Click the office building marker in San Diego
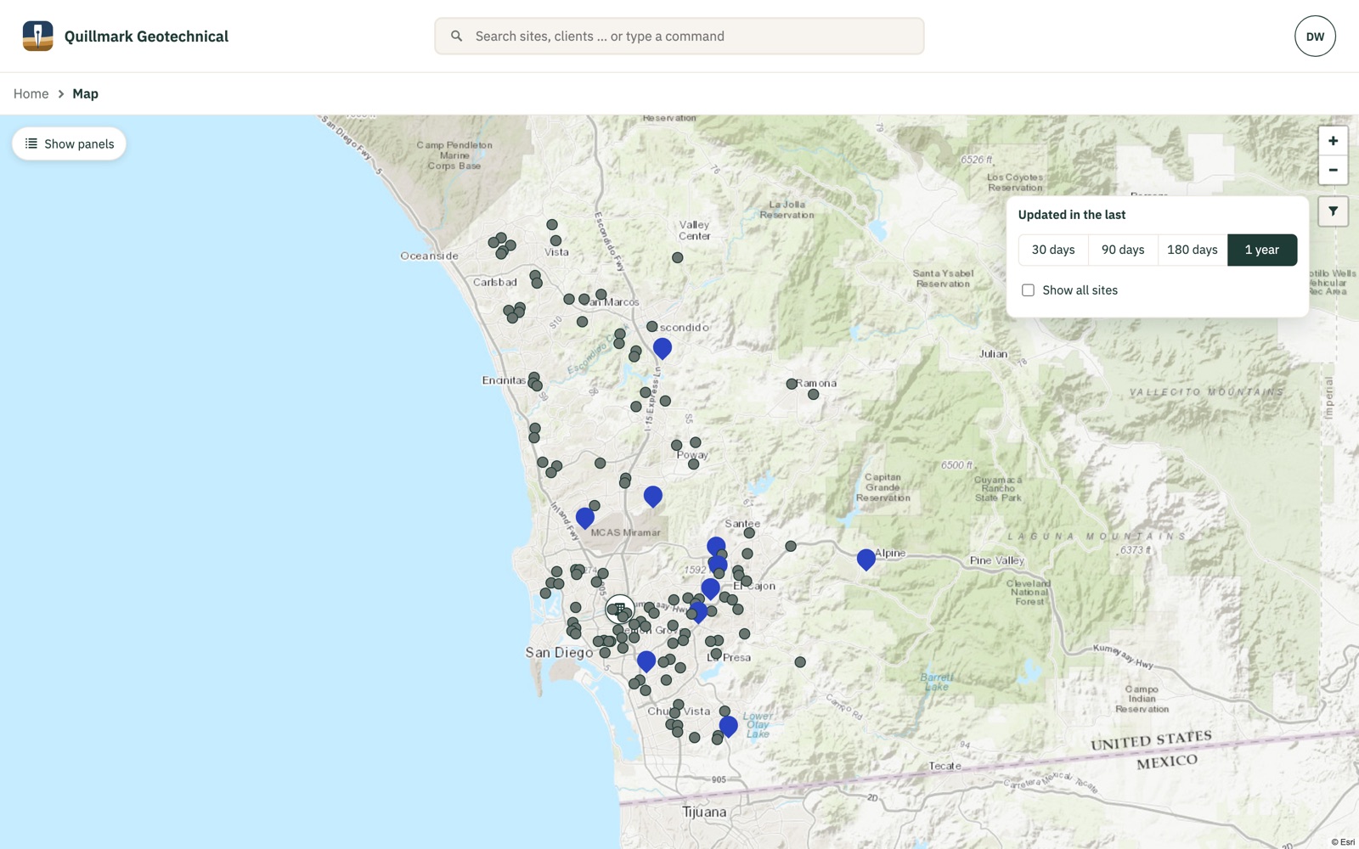1359x849 pixels. [619, 609]
